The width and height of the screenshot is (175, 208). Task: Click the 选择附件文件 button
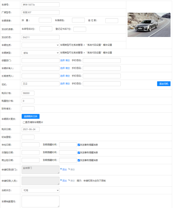pos(30,116)
